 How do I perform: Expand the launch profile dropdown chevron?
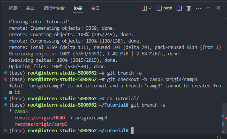click(x=150, y=8)
